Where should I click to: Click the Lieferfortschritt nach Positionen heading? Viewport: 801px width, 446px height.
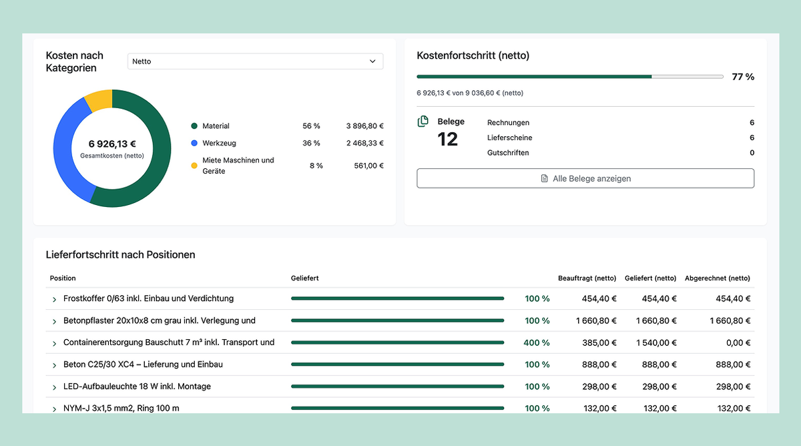[x=121, y=254]
